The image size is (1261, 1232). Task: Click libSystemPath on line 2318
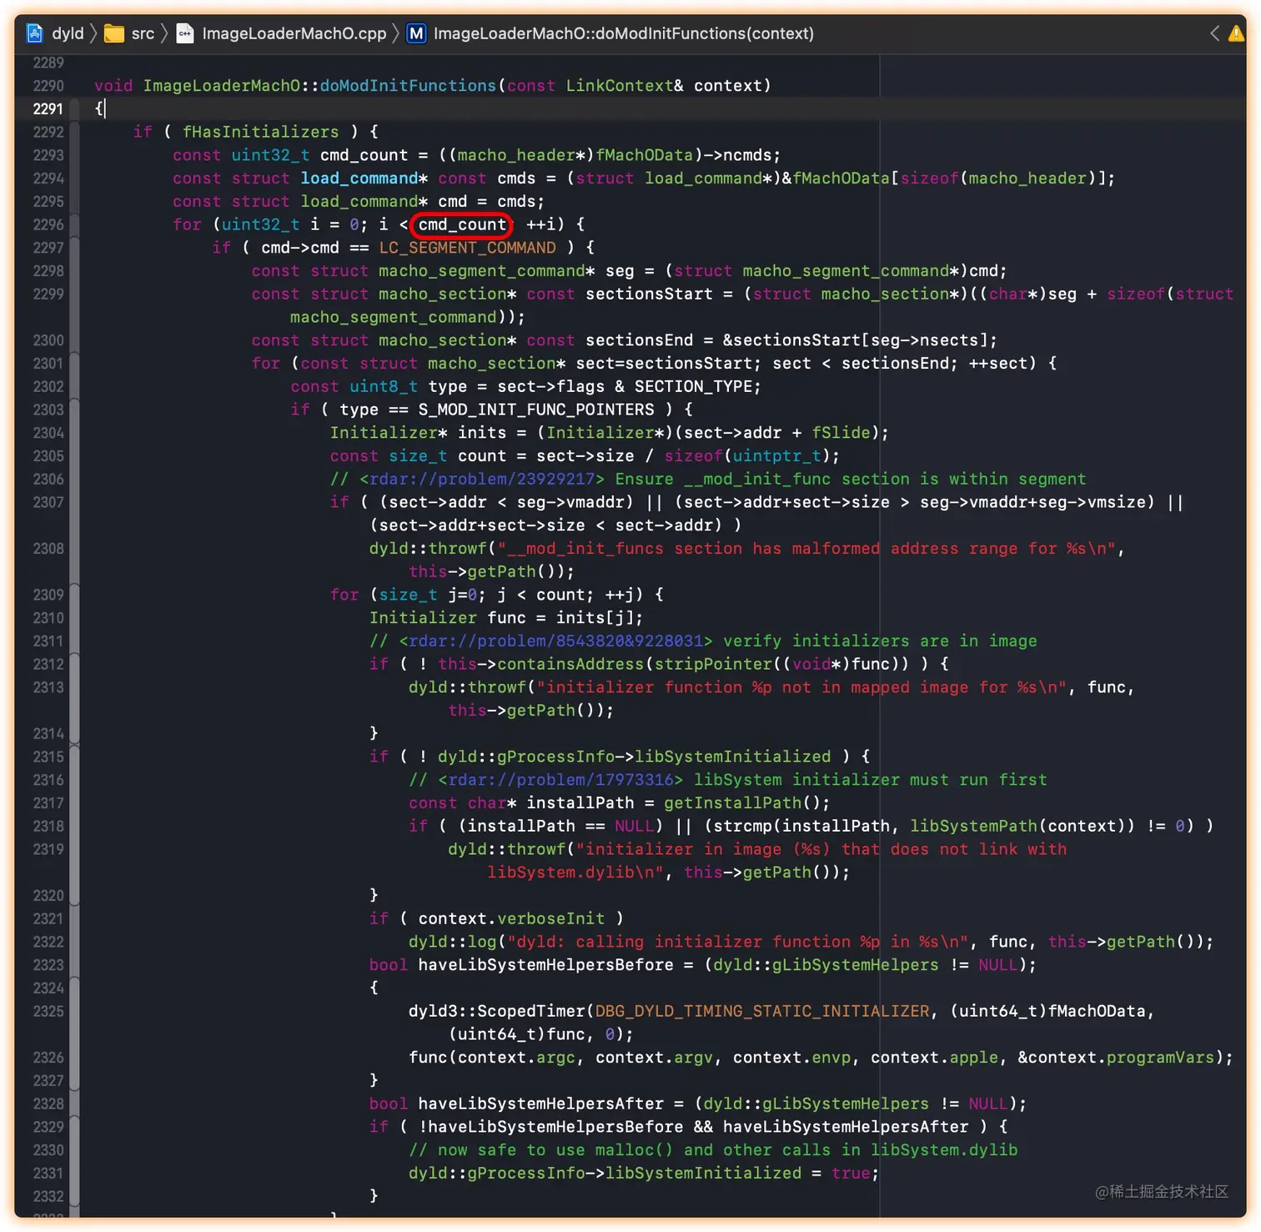pos(974,826)
